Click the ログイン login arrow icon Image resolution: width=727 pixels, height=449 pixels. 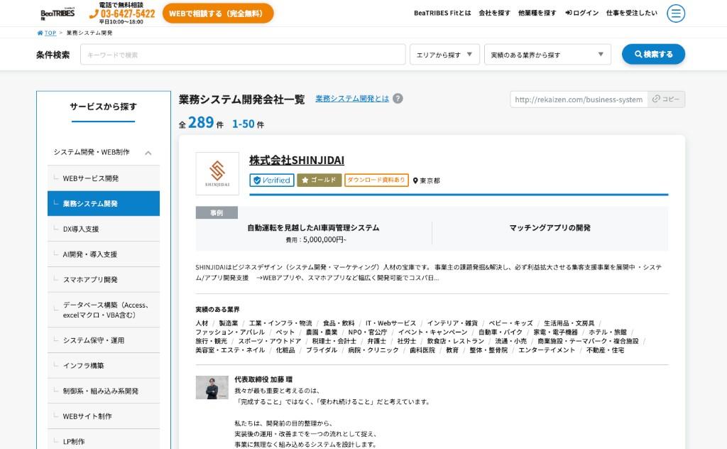click(x=569, y=12)
